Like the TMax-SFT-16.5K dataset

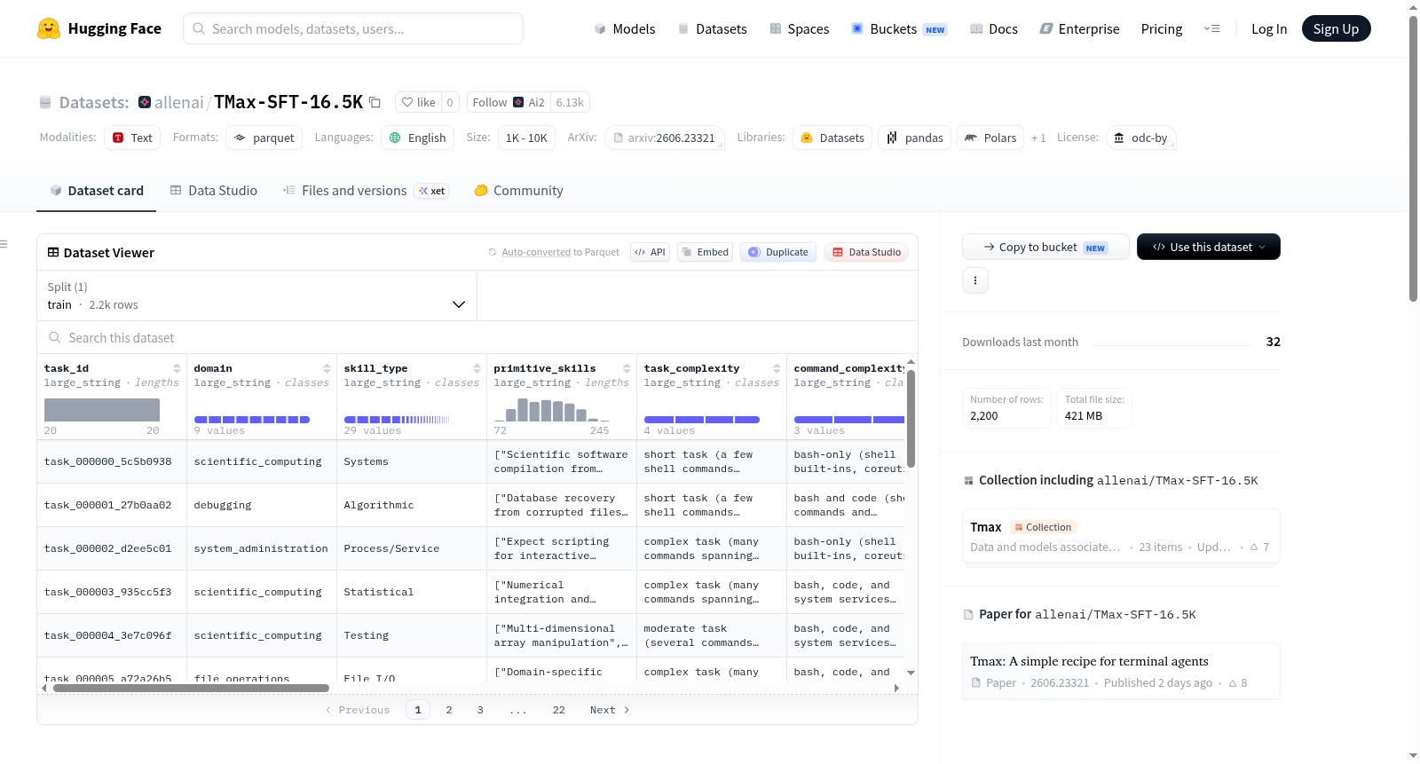tap(418, 102)
